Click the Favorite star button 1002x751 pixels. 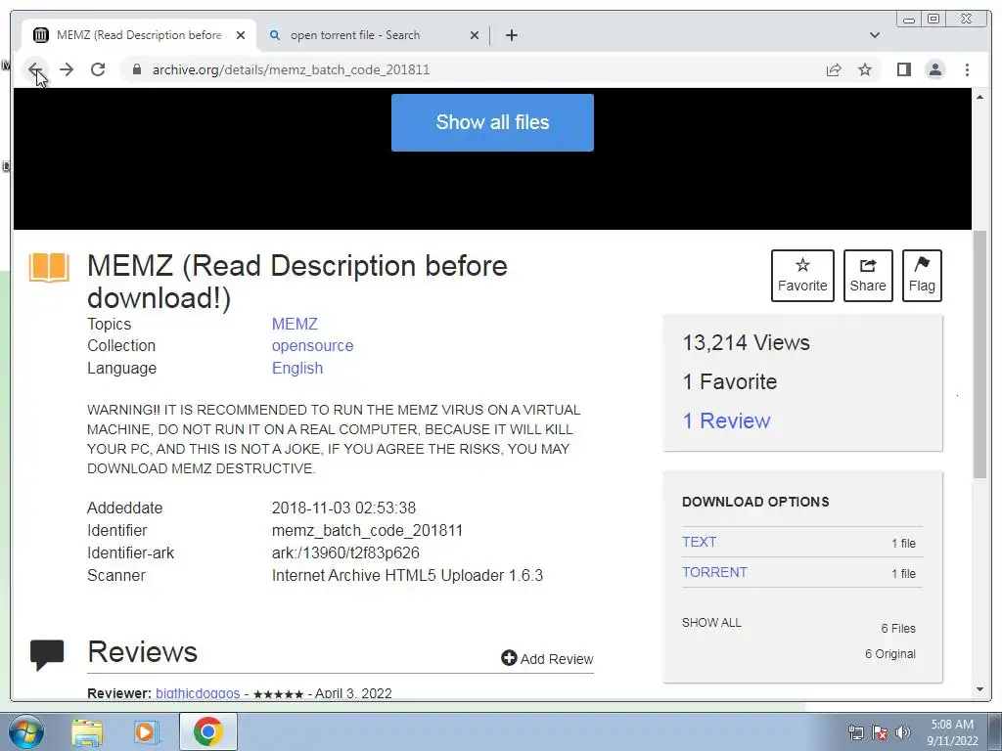(x=802, y=275)
